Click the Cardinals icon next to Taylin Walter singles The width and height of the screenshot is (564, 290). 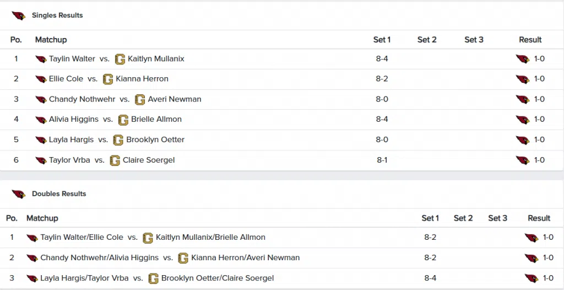[x=41, y=59]
